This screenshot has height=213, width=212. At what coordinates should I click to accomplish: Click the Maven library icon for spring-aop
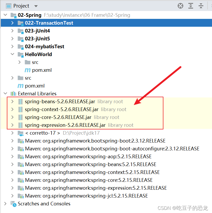coord(20,157)
